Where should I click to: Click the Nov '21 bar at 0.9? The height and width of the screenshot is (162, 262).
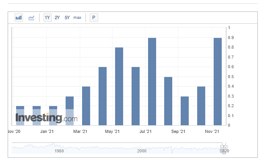point(218,82)
